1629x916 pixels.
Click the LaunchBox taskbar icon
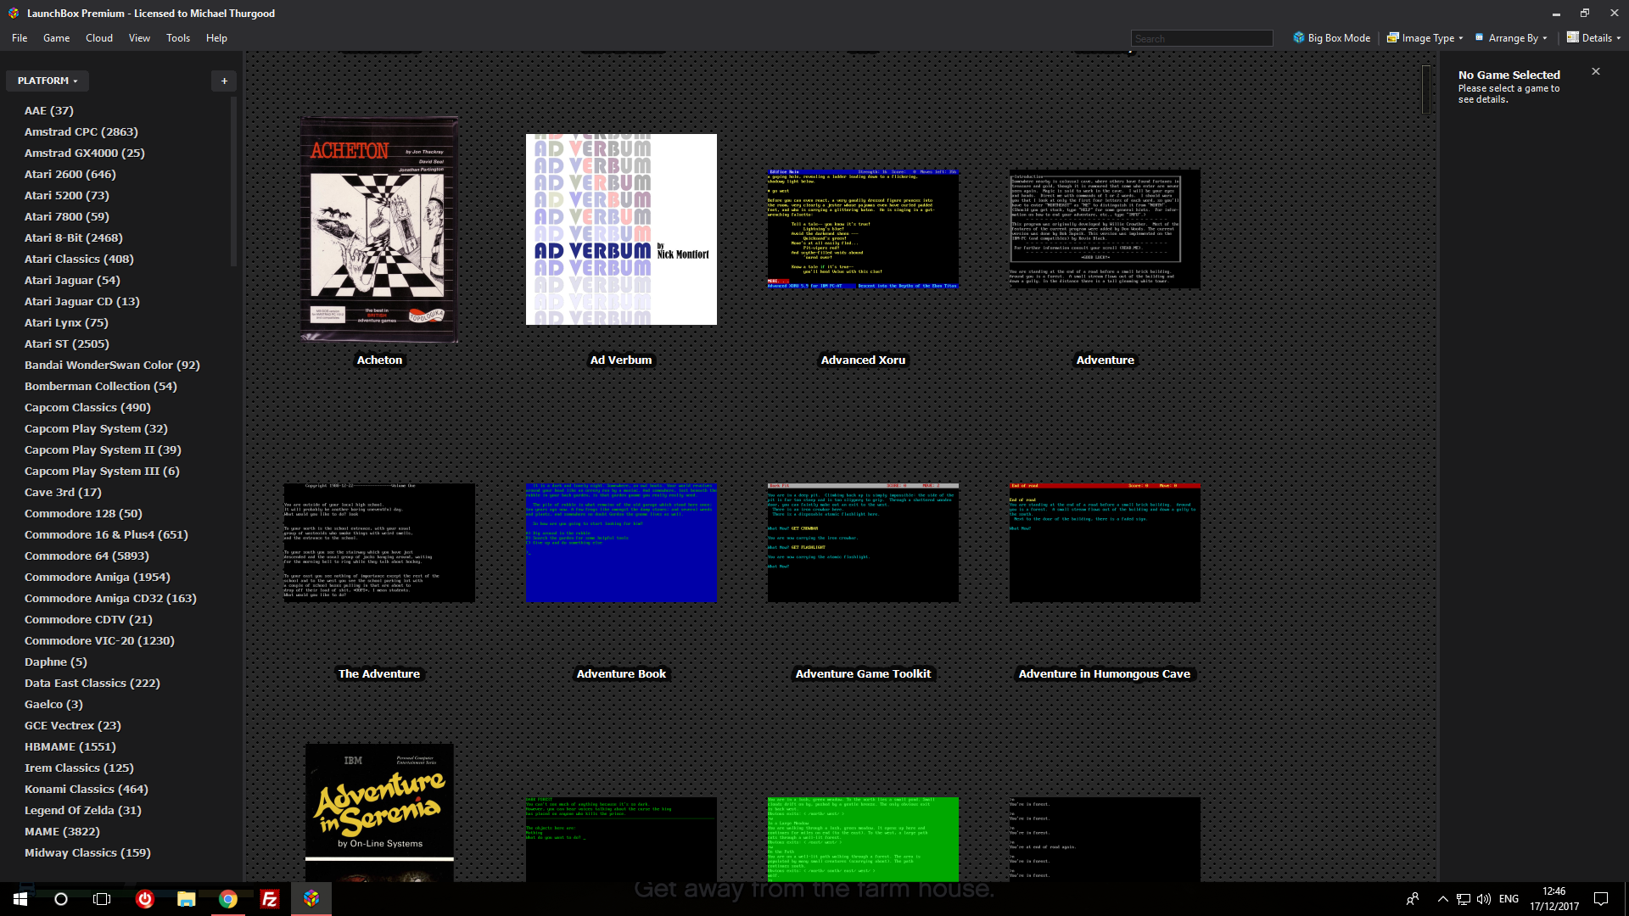pos(311,899)
